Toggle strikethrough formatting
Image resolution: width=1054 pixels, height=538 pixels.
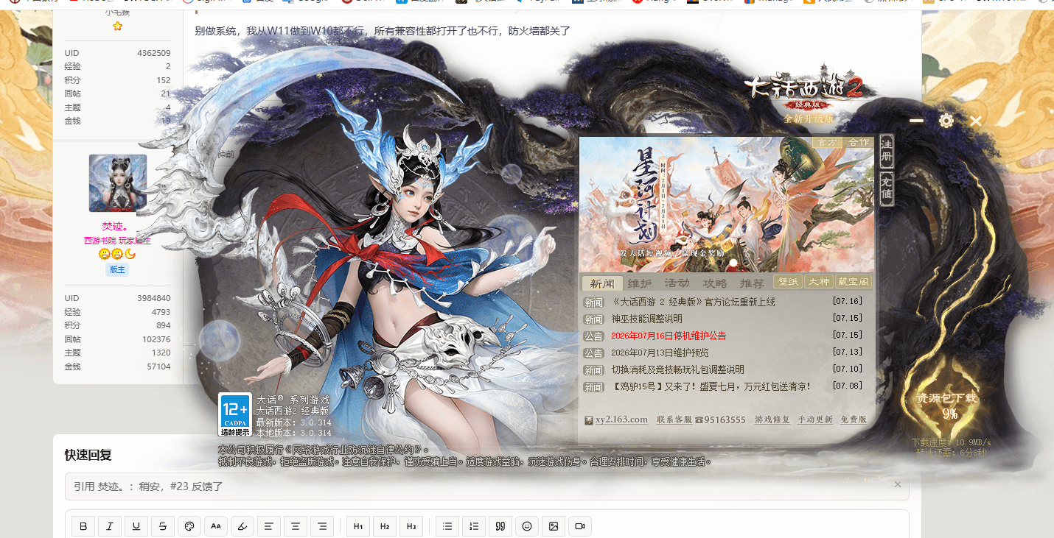point(163,526)
